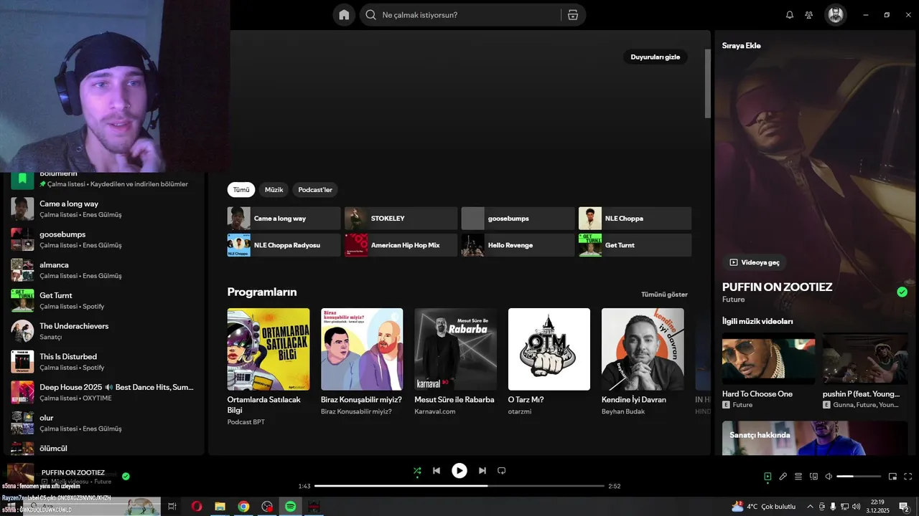
Task: Open 'Get Turnt' playlist in library
Action: (103, 300)
